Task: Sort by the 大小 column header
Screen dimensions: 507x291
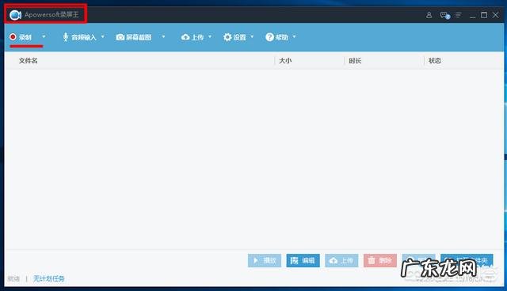Action: pyautogui.click(x=285, y=61)
